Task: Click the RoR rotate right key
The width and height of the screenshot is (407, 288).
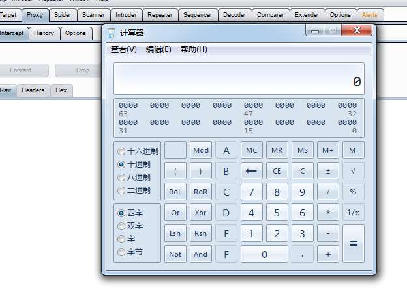Action: (x=201, y=192)
